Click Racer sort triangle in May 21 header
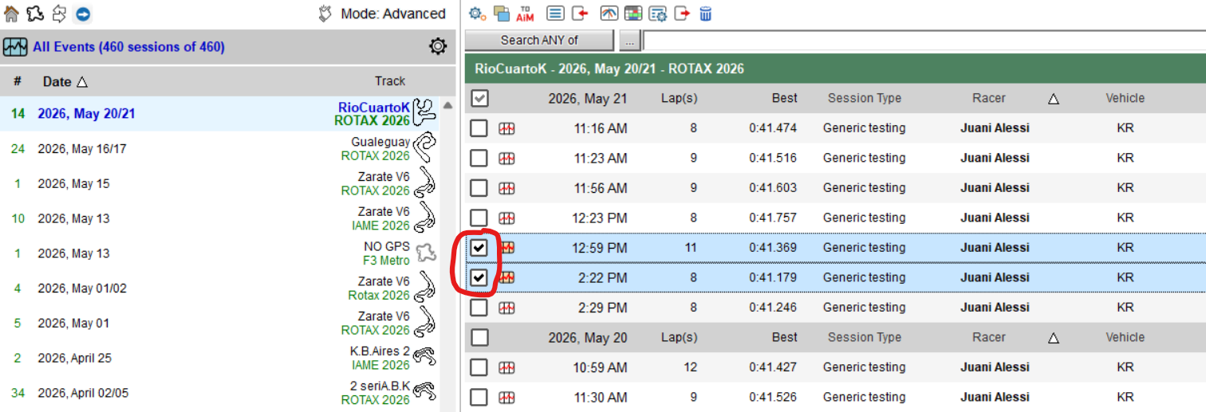The height and width of the screenshot is (412, 1206). tap(1053, 99)
